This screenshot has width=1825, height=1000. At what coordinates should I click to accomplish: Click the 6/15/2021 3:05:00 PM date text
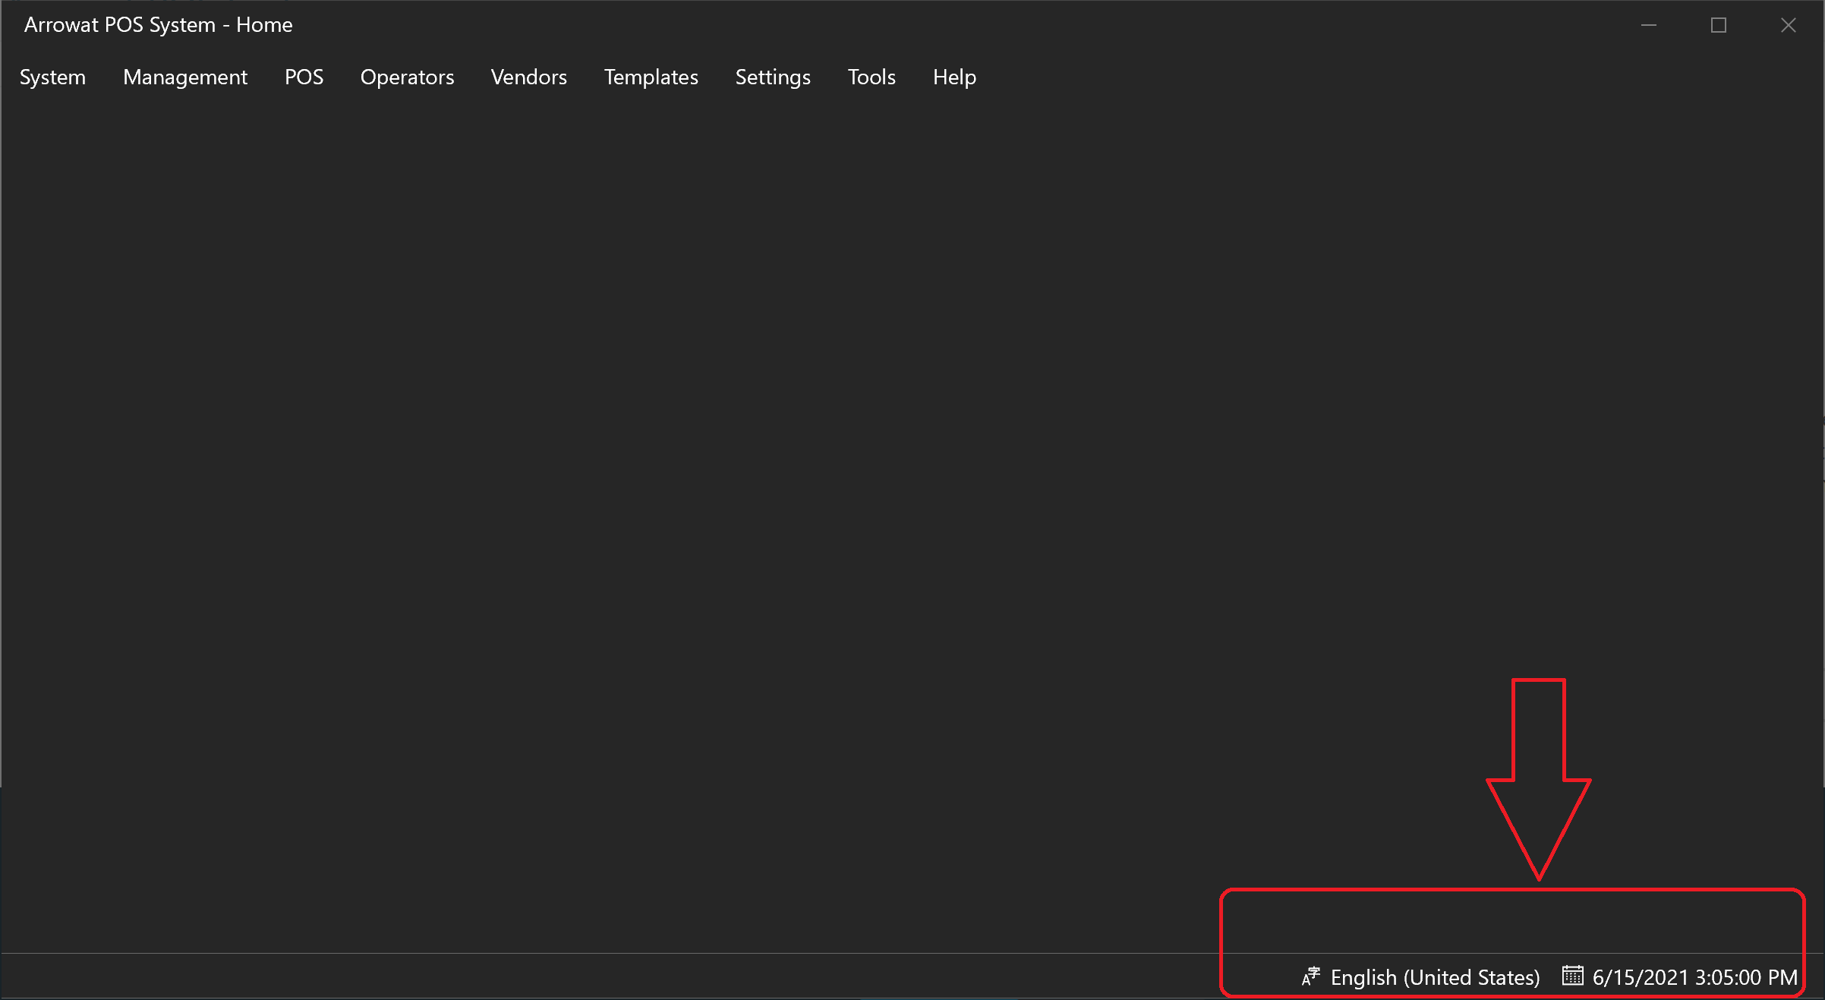[x=1694, y=977]
